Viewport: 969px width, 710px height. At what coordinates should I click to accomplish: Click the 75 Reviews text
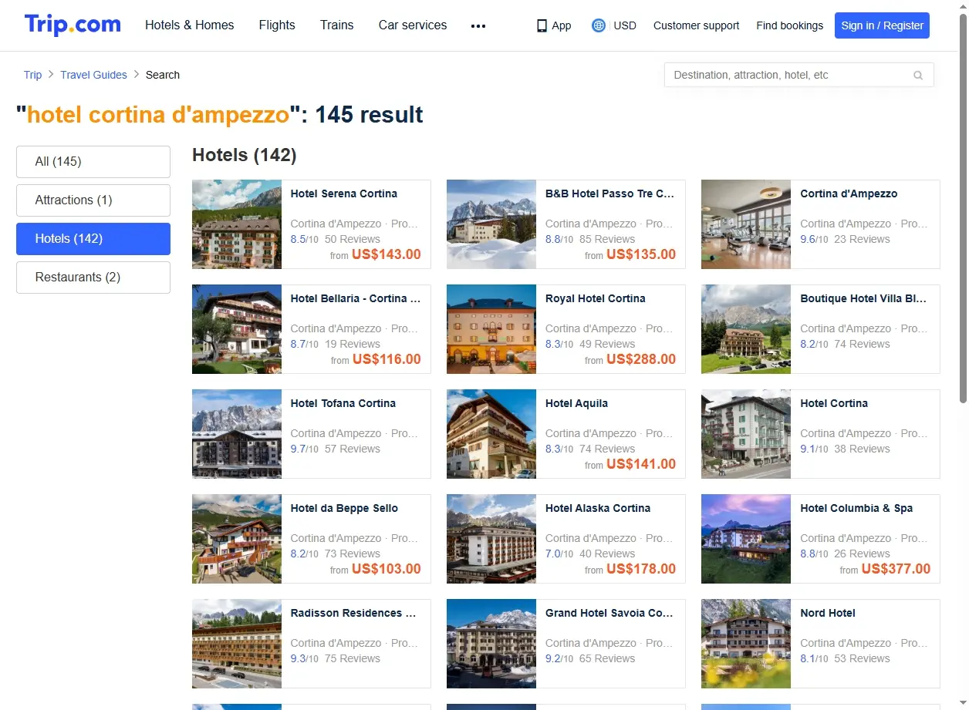pos(353,658)
